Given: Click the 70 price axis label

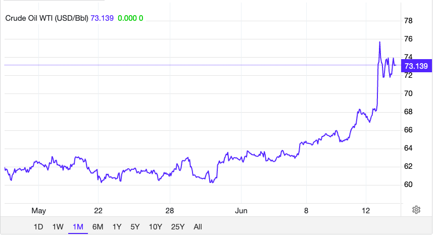Looking at the screenshot, I should (x=408, y=93).
